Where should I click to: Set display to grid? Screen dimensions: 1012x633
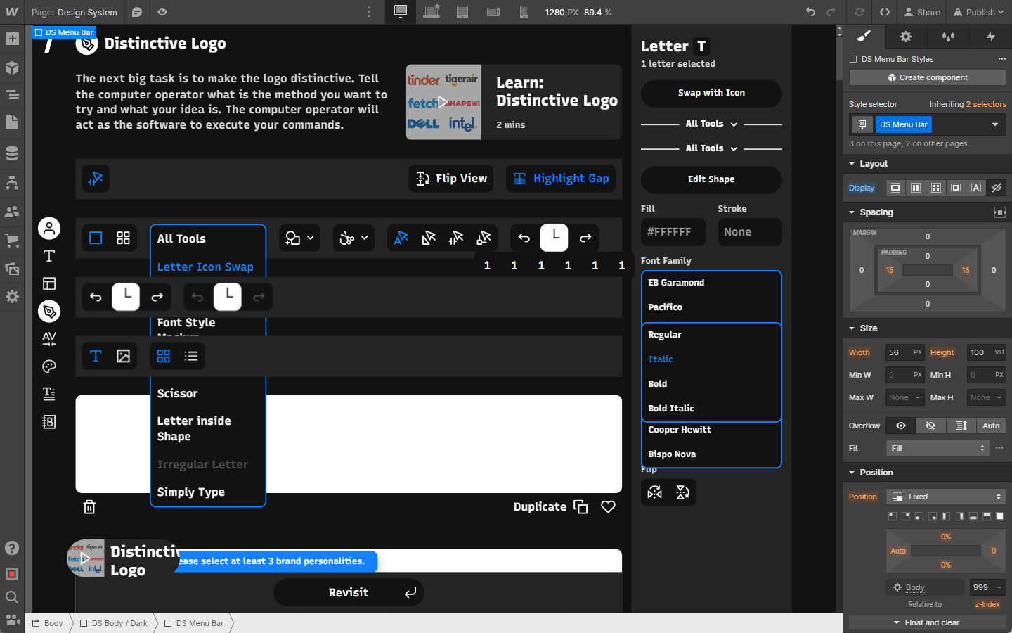(x=936, y=188)
